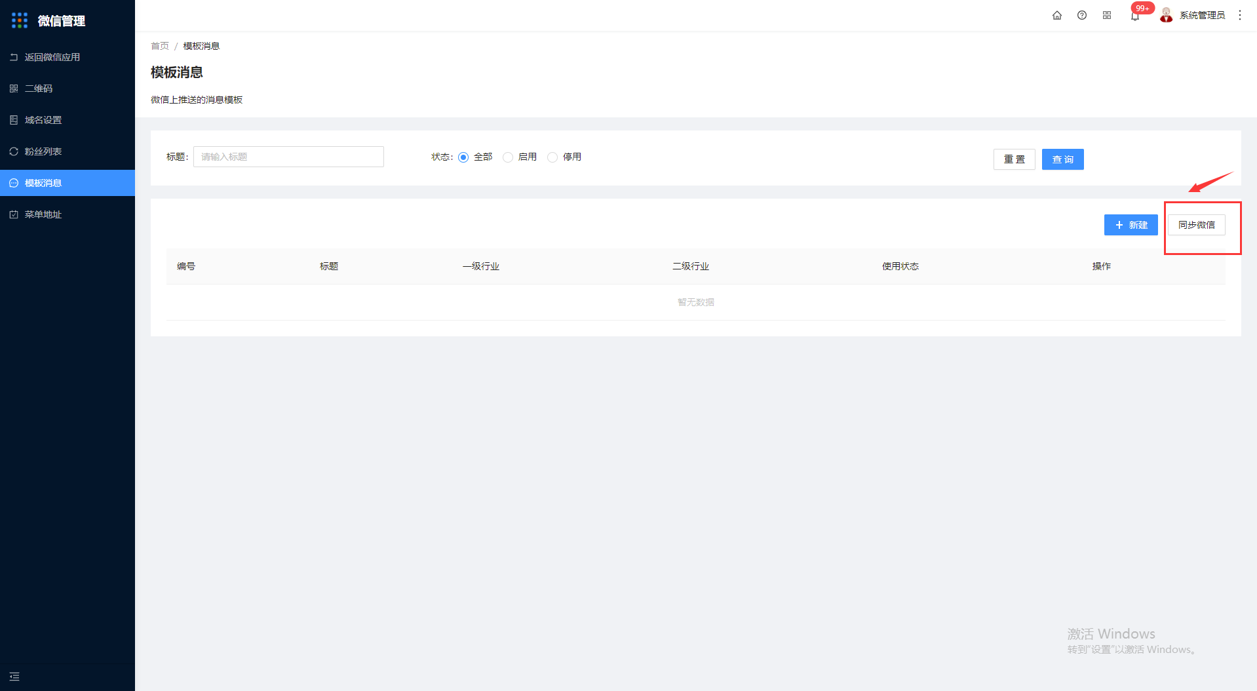Open 菜单地址 menu item
The width and height of the screenshot is (1257, 691).
(68, 214)
